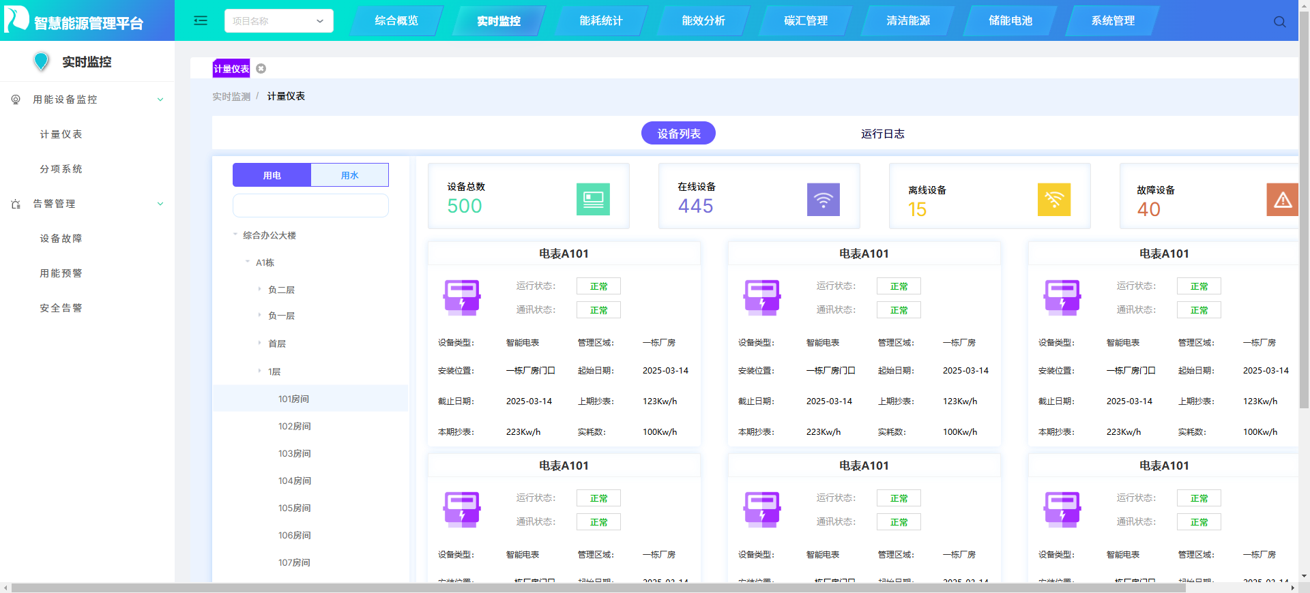Select 101房间 in the tree
This screenshot has width=1310, height=593.
(x=310, y=399)
